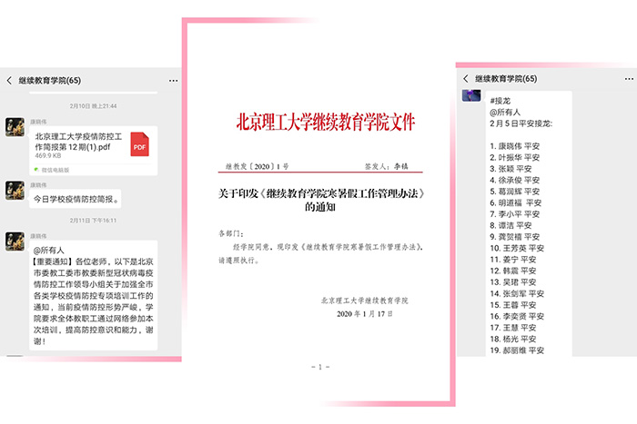Click the signature 北京理工大学继续教育学院
Screen dimensions: 637x424
tap(364, 301)
